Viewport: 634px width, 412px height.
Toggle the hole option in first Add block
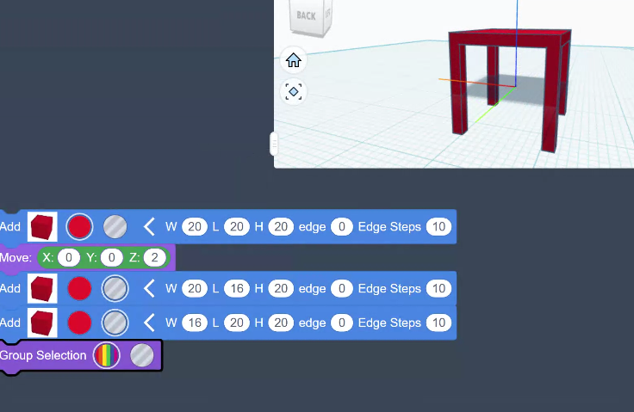tap(115, 227)
